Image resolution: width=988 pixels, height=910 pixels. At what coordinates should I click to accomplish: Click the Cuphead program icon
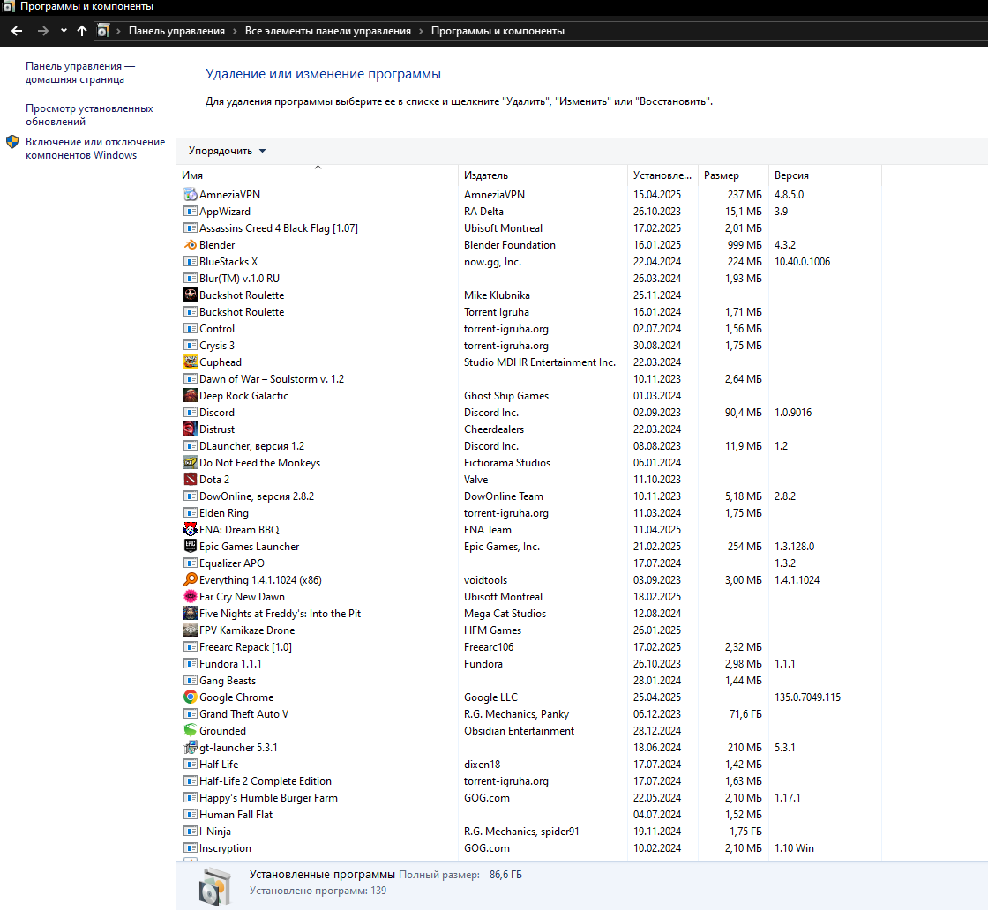[191, 362]
